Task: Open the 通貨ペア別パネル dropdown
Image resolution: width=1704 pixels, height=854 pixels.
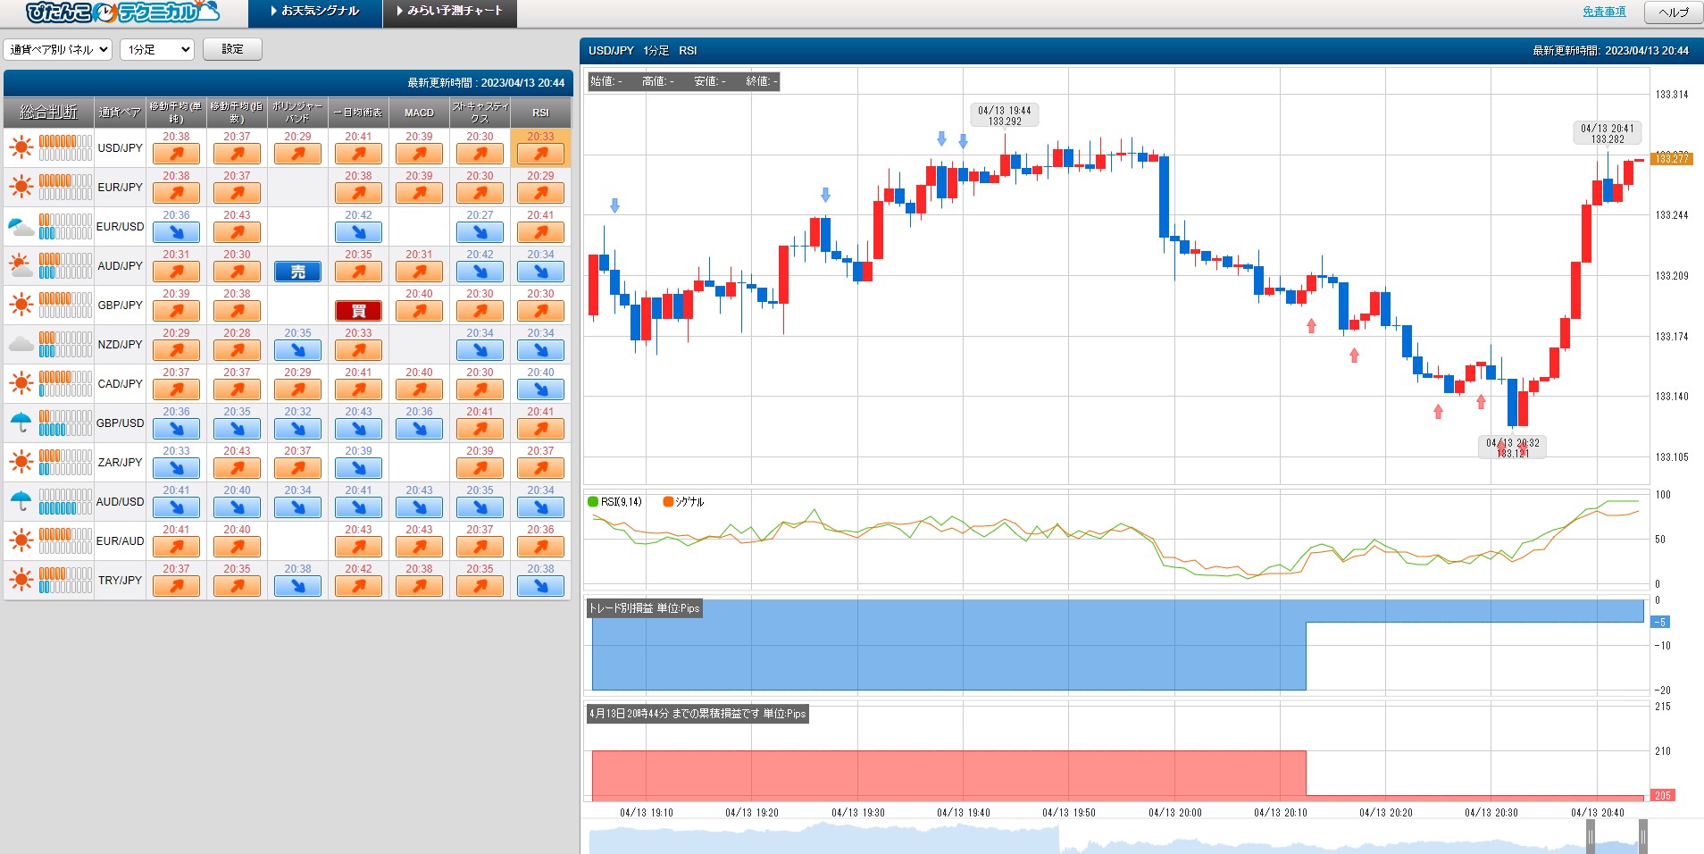Action: pos(58,49)
